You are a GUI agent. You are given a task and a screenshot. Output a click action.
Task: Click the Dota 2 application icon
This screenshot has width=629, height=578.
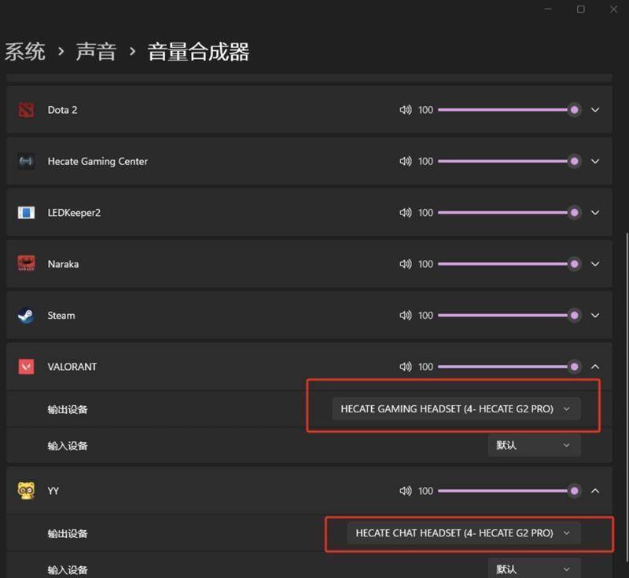point(26,110)
